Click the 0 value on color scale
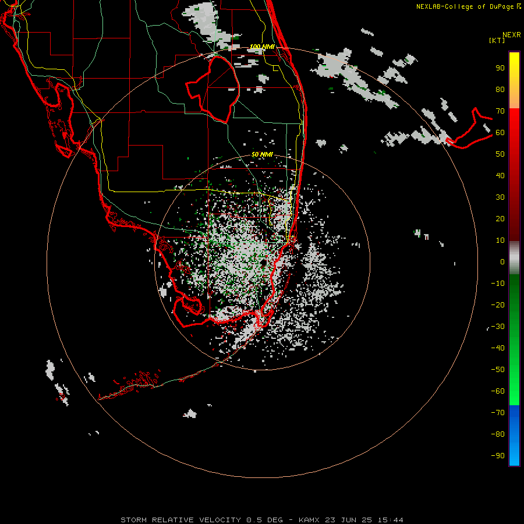This screenshot has height=524, width=524. pyautogui.click(x=502, y=261)
